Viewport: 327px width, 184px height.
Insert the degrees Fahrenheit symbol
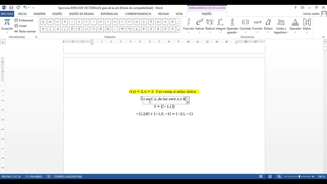[x=122, y=29]
